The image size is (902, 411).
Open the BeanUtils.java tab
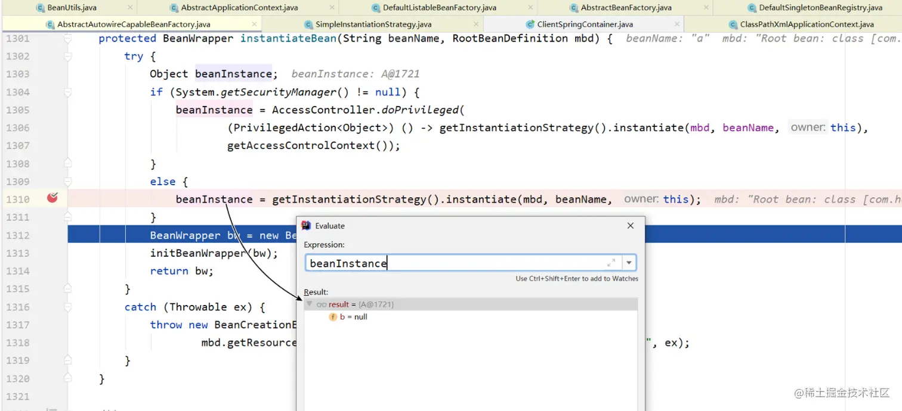coord(72,8)
